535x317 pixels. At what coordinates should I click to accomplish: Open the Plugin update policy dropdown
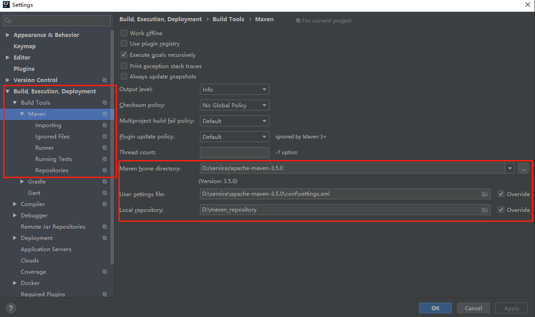234,137
